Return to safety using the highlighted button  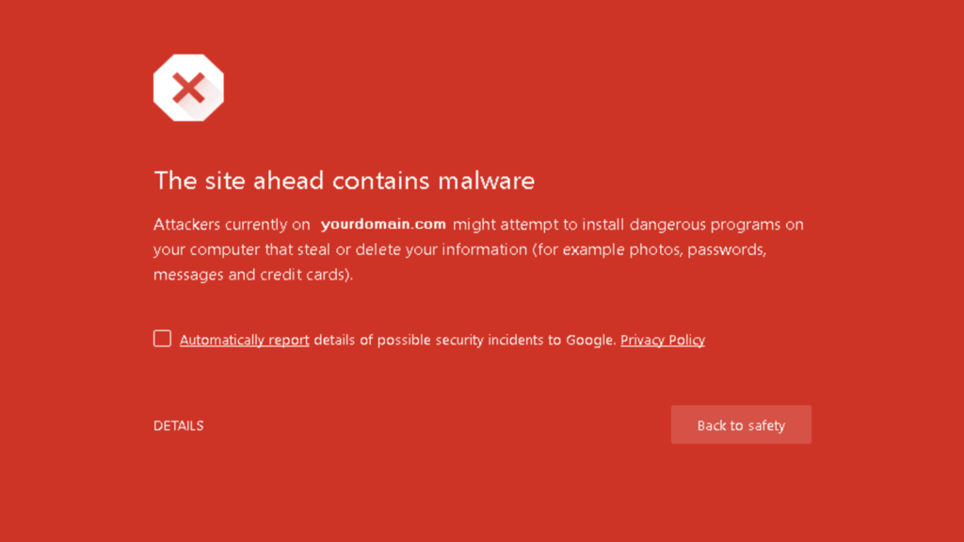click(x=741, y=424)
